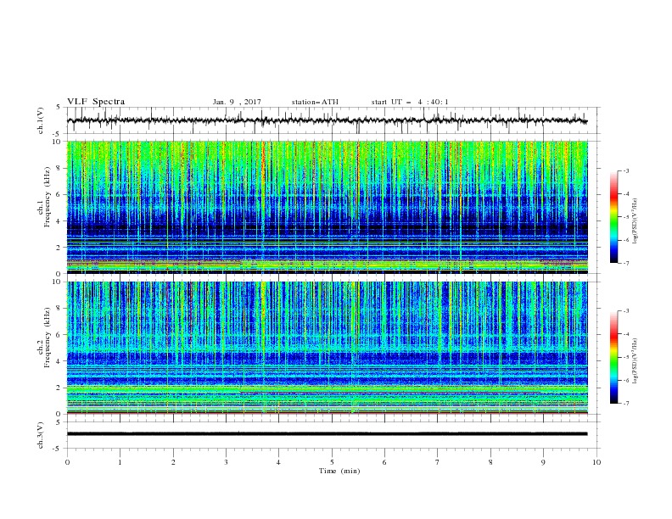Select the date text "Jan. 9 , 2017"
This screenshot has height=519, width=672.
(237, 102)
